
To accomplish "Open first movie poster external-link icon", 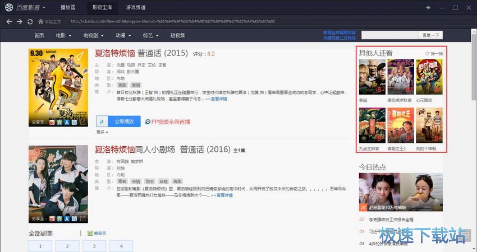I will pos(82,122).
